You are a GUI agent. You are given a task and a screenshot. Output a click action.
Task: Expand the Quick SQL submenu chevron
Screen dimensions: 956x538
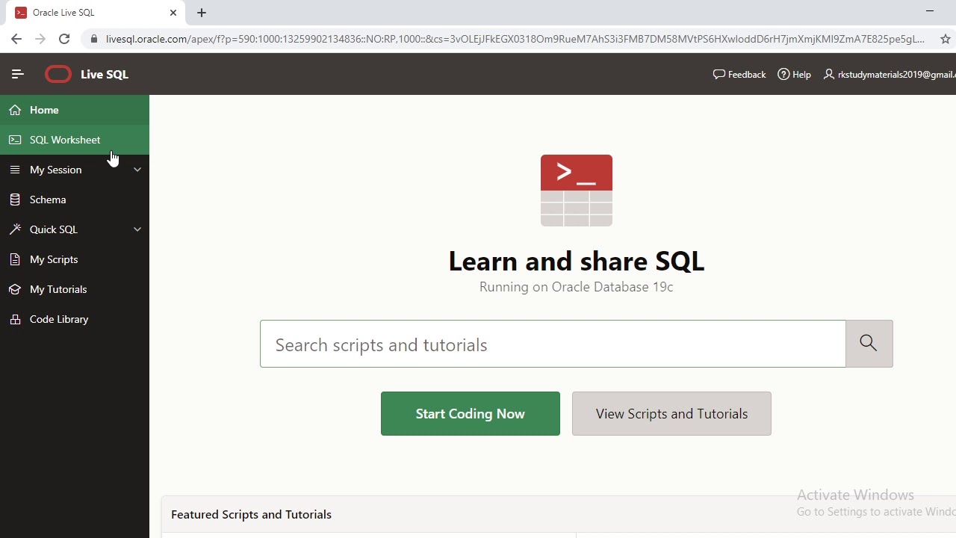[137, 229]
